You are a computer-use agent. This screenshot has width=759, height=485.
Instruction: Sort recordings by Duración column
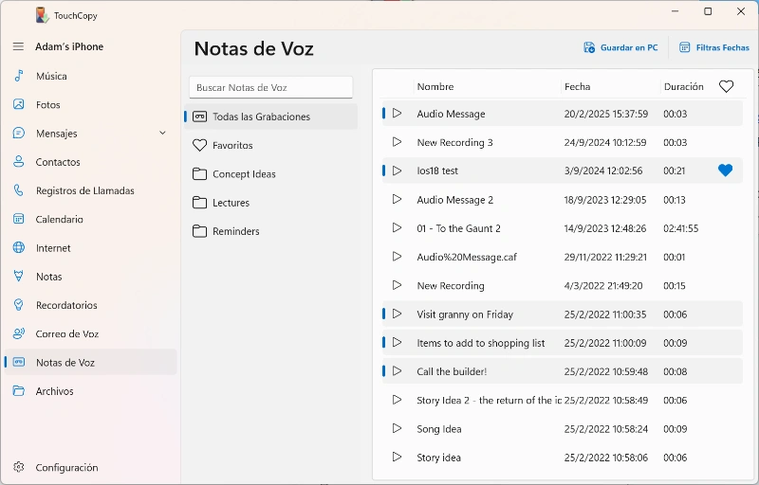(683, 86)
